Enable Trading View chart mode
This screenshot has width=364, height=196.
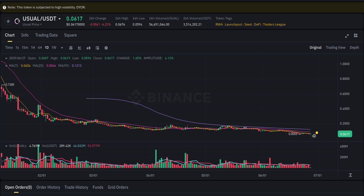pyautogui.click(x=335, y=47)
